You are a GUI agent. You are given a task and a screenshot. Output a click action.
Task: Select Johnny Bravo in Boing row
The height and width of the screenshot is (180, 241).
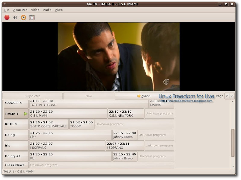(125, 135)
